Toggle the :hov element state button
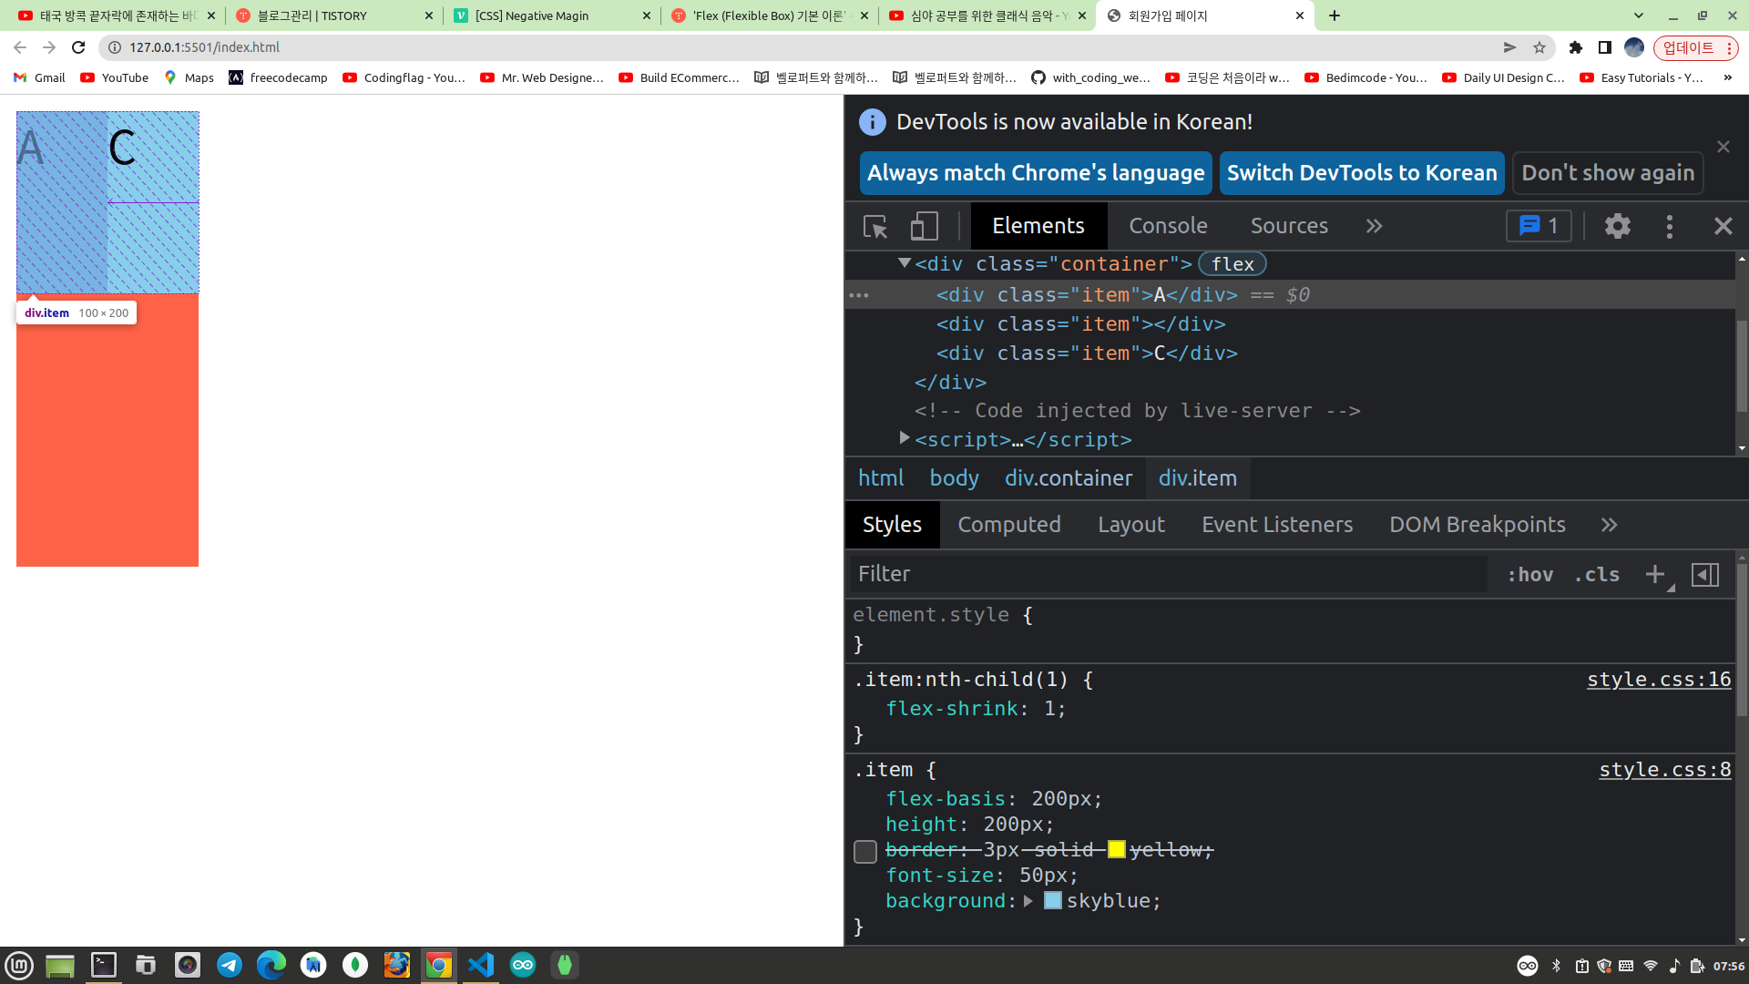The height and width of the screenshot is (984, 1749). pos(1530,574)
